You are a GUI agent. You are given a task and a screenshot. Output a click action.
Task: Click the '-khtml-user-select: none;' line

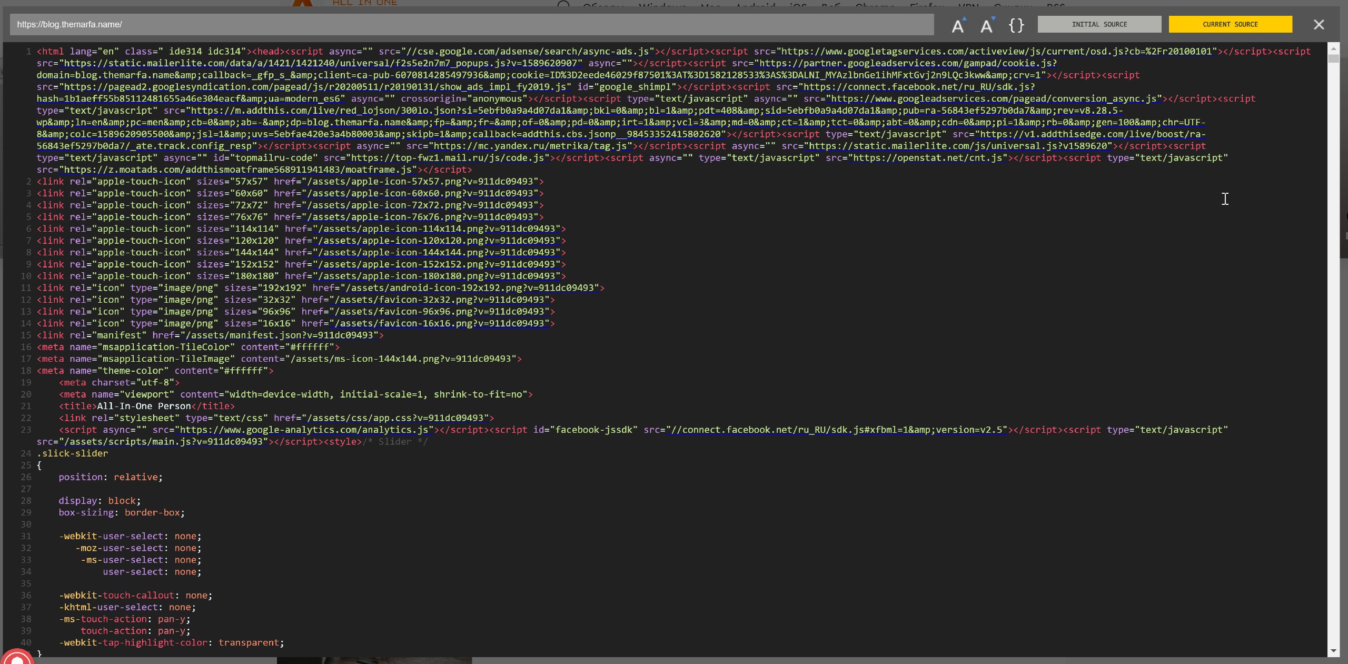(x=127, y=607)
